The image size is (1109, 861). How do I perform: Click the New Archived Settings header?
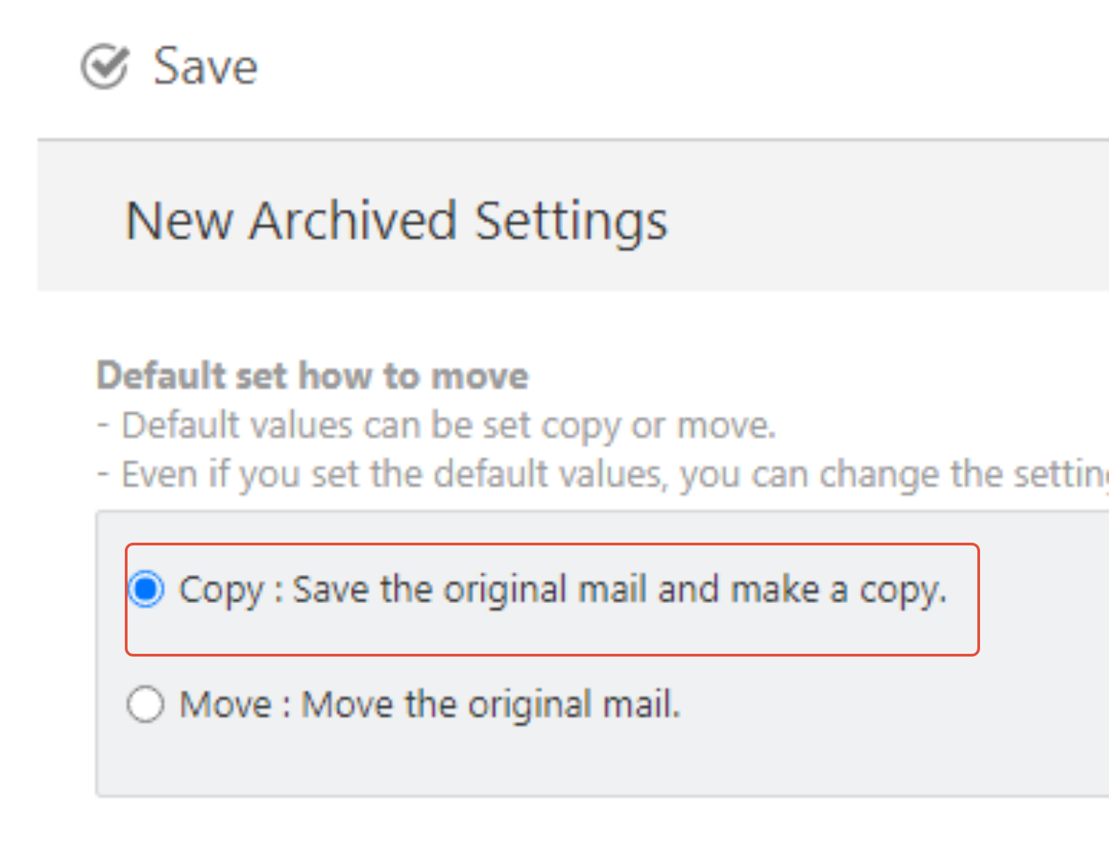(x=396, y=222)
